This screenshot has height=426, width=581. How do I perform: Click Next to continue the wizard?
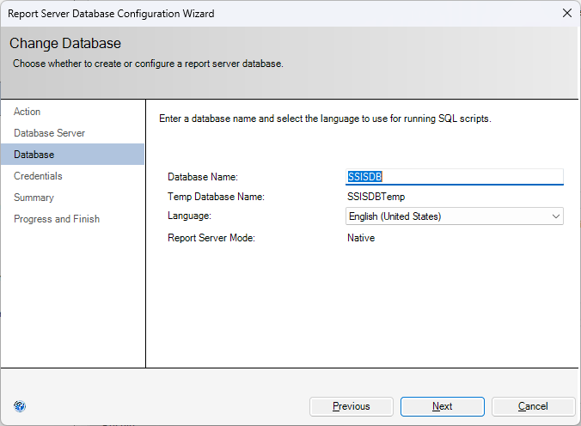pos(442,406)
